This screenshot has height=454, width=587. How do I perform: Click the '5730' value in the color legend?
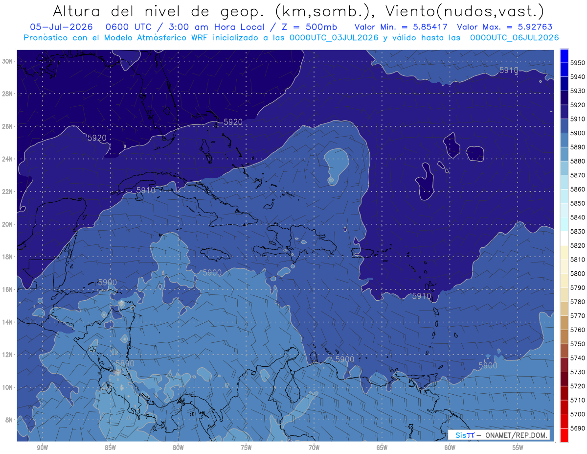coord(578,372)
